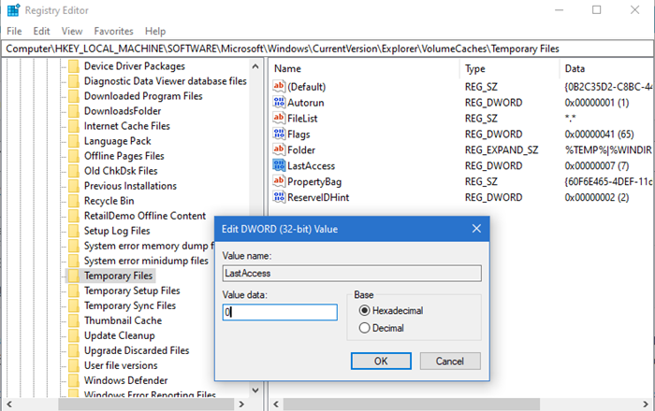Click the Flags data value 0x00000041 (65)
655x411 pixels.
click(x=599, y=135)
